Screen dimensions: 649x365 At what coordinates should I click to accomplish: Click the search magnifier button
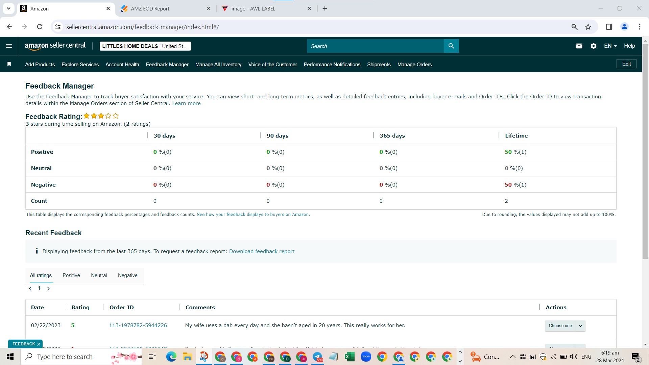[451, 46]
